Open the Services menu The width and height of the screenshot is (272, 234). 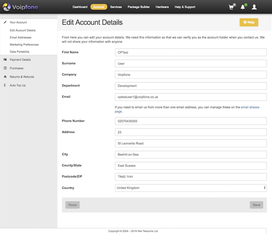coord(116,7)
